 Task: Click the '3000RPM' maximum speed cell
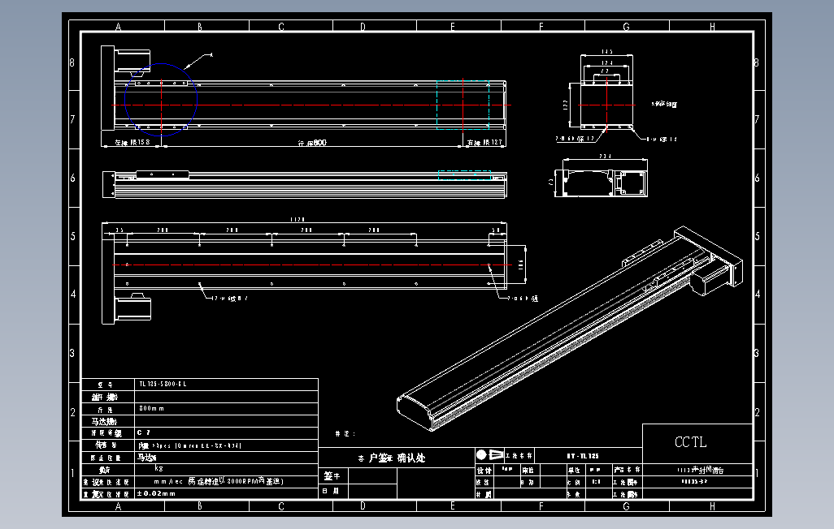pos(227,482)
